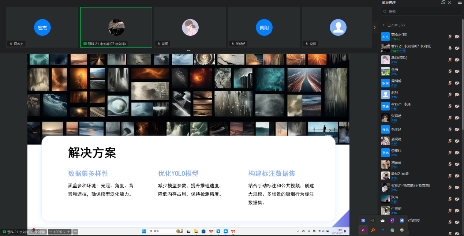
Task: Toggle the microphone for 马莉
Action: tap(450, 60)
